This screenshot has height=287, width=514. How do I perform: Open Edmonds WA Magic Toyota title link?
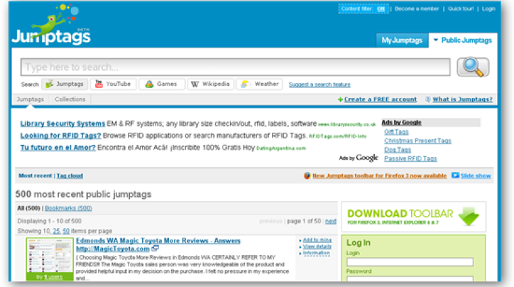point(158,240)
